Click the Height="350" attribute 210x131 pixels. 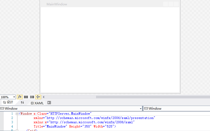(x=80, y=126)
